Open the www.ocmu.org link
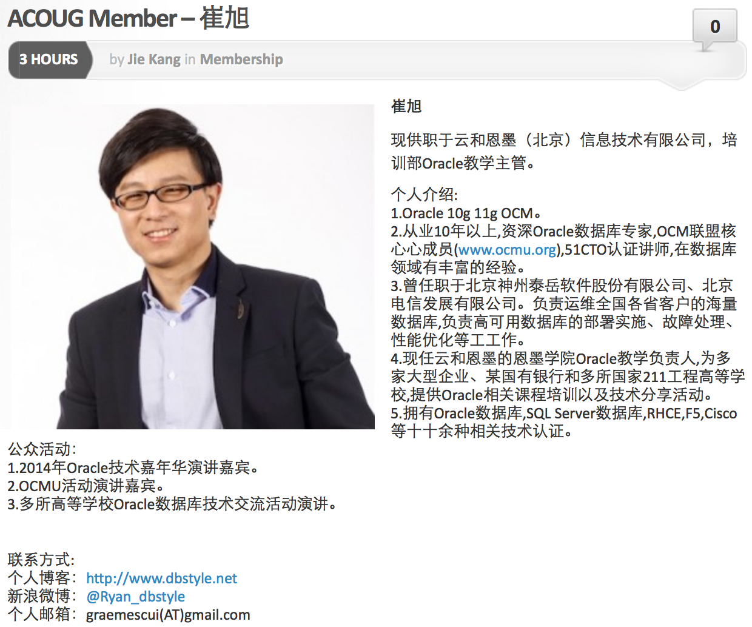 (x=507, y=249)
